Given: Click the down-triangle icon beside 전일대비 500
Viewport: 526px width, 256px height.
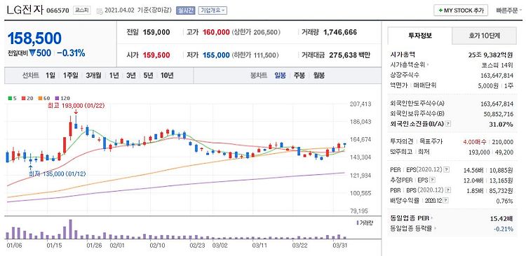Looking at the screenshot, I should pyautogui.click(x=32, y=53).
